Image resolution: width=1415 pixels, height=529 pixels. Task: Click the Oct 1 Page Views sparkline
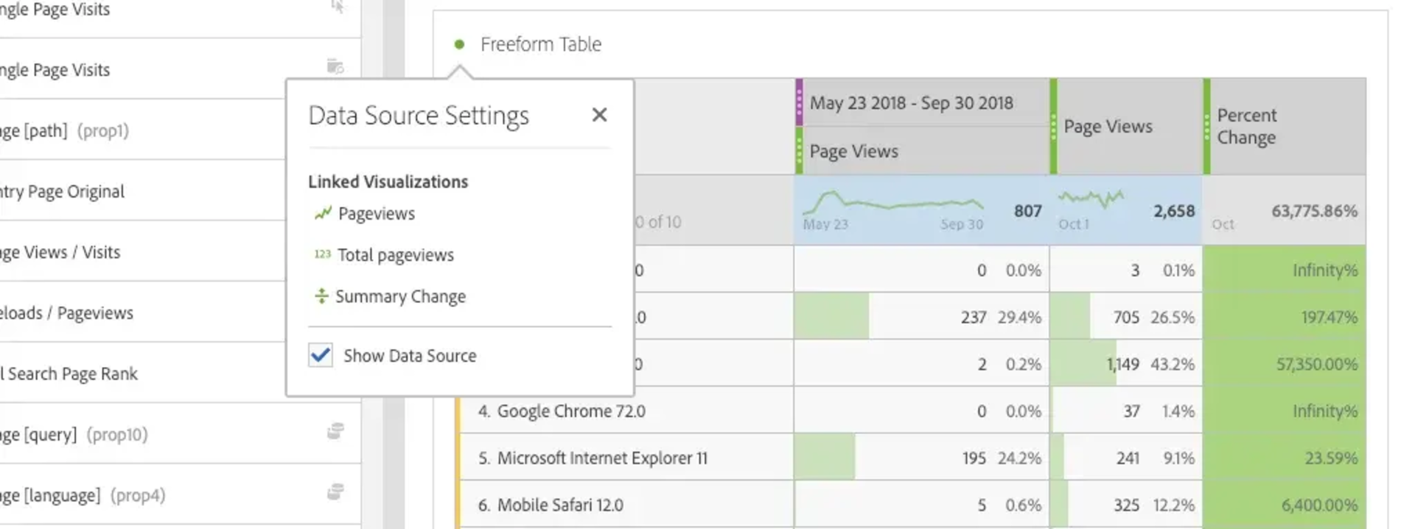coord(1091,200)
